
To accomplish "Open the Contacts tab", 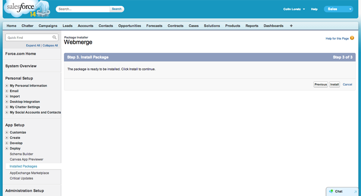I will 106,26.
